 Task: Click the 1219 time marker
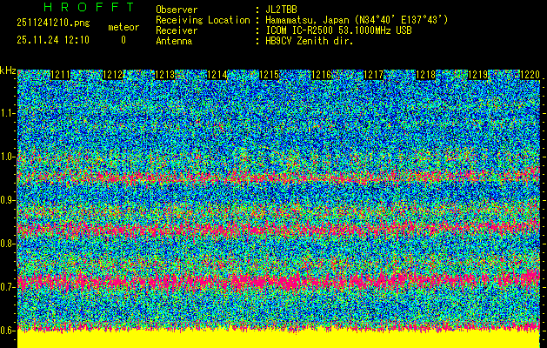pyautogui.click(x=478, y=76)
